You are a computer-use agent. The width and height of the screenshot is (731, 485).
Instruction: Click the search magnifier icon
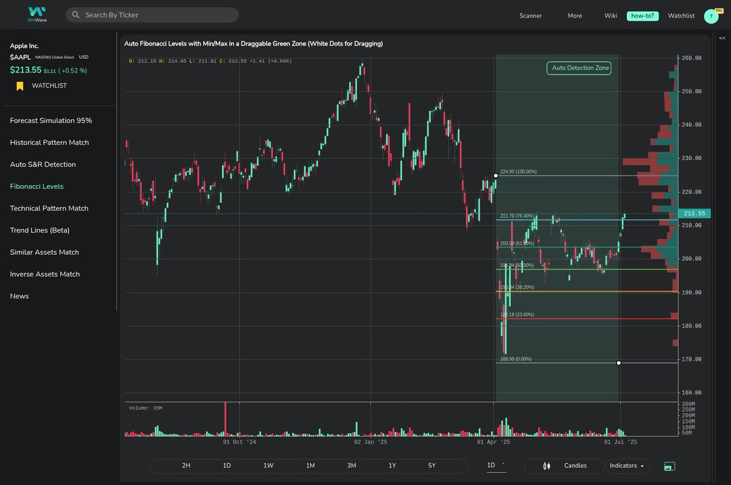75,15
